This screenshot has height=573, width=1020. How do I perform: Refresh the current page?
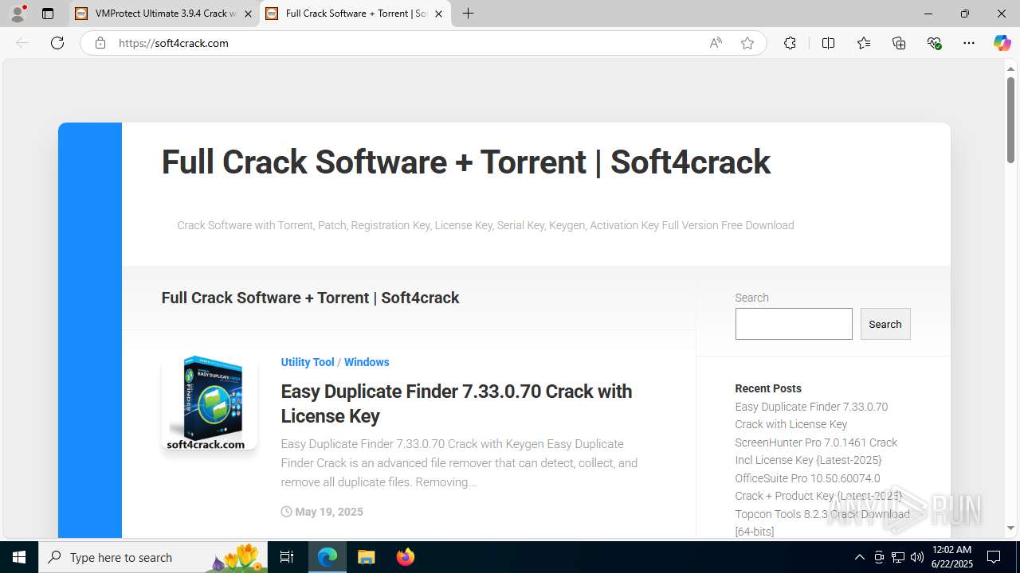[x=57, y=43]
